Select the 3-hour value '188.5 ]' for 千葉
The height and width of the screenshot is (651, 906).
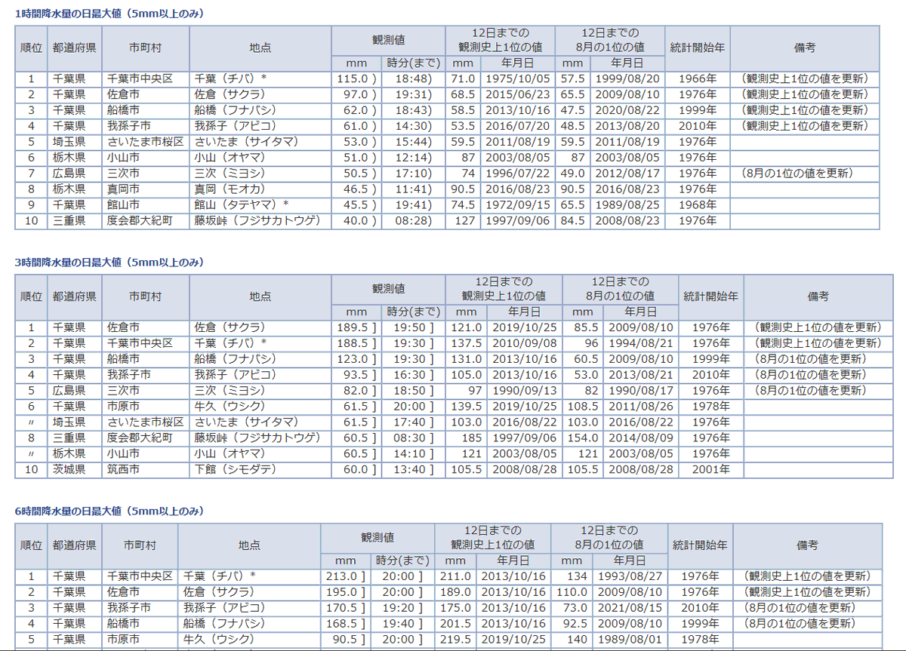tap(356, 343)
